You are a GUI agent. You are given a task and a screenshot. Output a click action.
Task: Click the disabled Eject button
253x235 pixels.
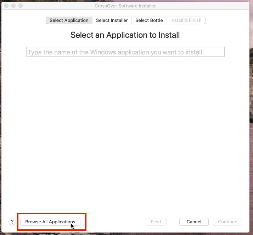[156, 222]
